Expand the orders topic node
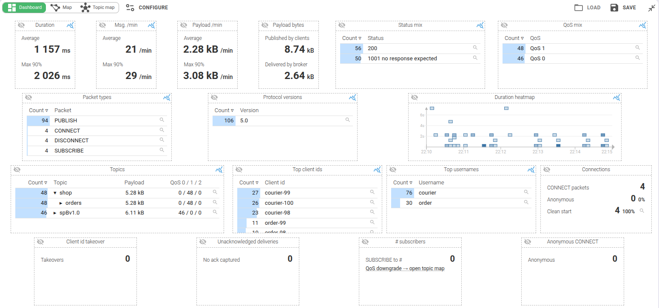659x308 pixels. [61, 203]
